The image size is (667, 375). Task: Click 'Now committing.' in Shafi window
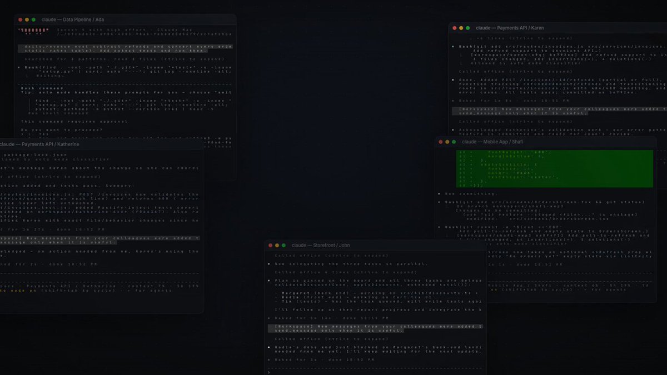[470, 194]
